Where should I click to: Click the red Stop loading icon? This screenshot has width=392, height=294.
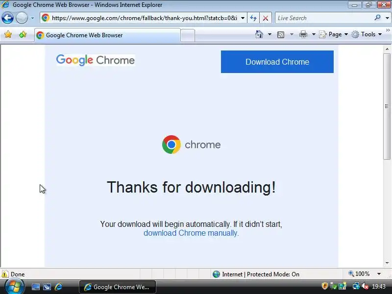pos(266,18)
